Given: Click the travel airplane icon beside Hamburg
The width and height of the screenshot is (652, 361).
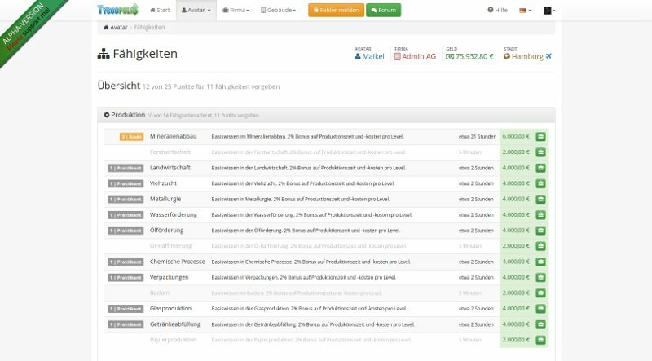Looking at the screenshot, I should pos(548,56).
